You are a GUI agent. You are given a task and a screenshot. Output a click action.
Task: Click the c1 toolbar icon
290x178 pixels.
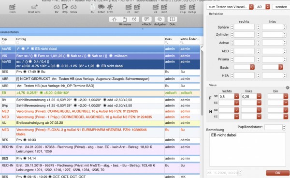pos(129,7)
